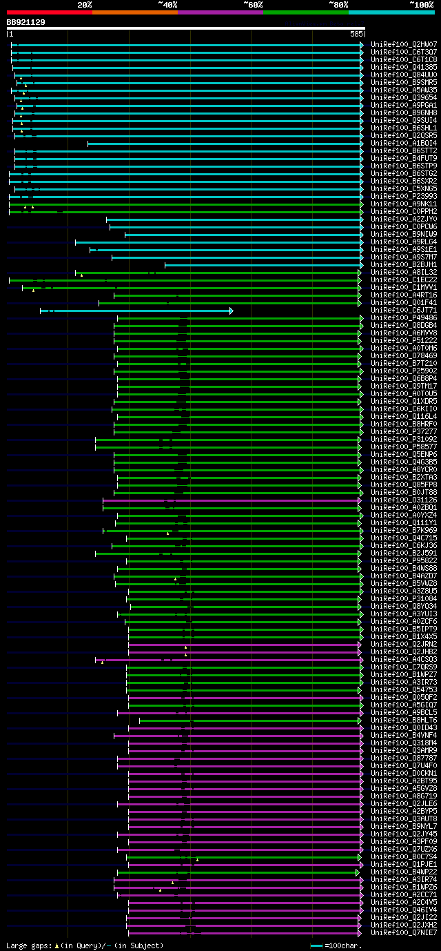Screen dimensions: 441x951
Task: Click the UniRef100_C1MVV1 label
Action: (x=404, y=287)
